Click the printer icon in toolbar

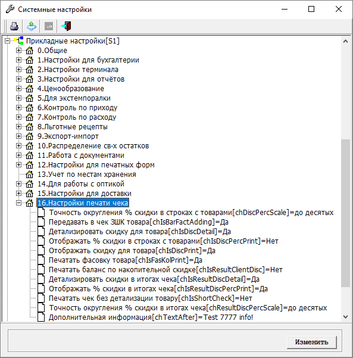point(14,26)
